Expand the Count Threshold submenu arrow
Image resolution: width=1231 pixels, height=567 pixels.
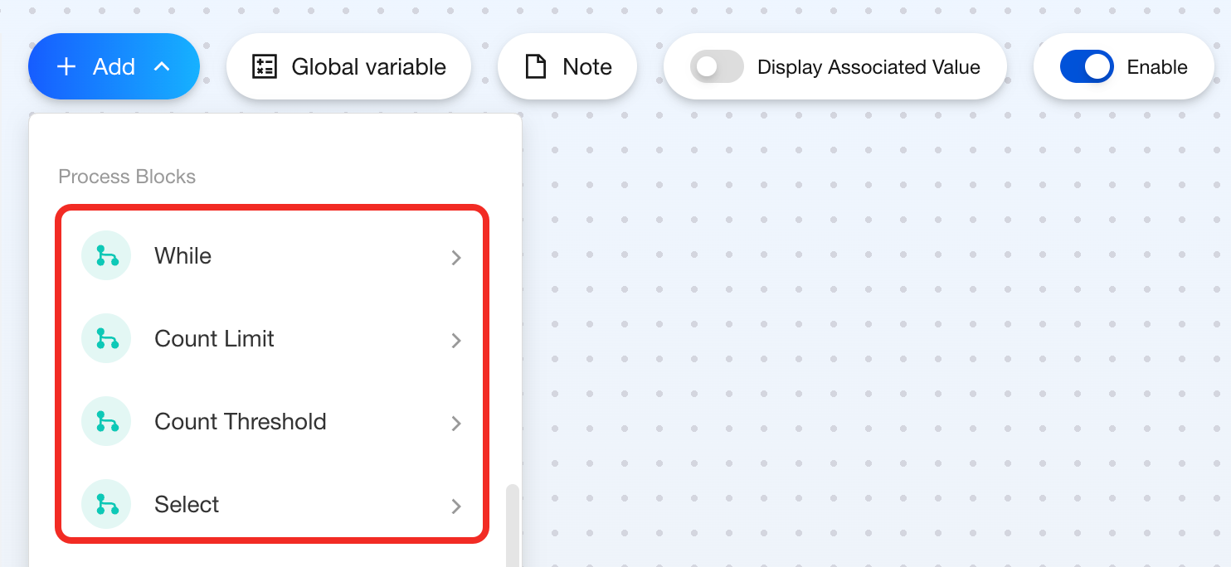pos(455,423)
